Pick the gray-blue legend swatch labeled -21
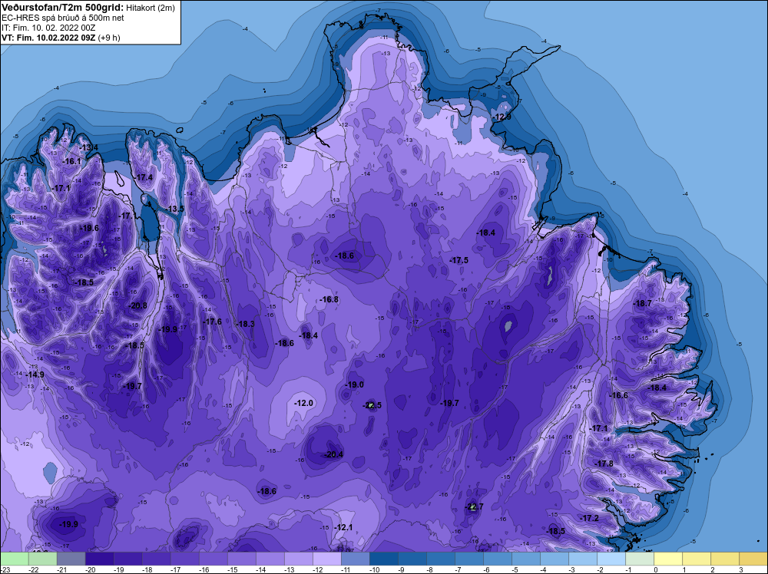 71,559
